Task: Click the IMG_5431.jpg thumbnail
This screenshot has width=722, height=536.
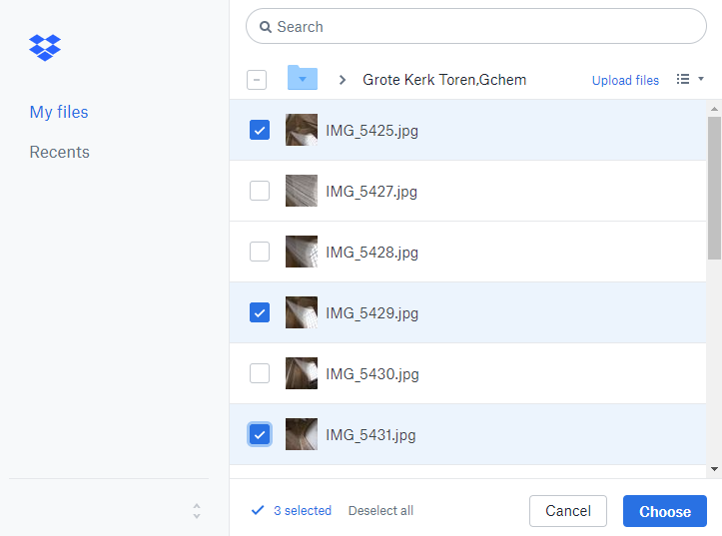Action: pos(302,434)
